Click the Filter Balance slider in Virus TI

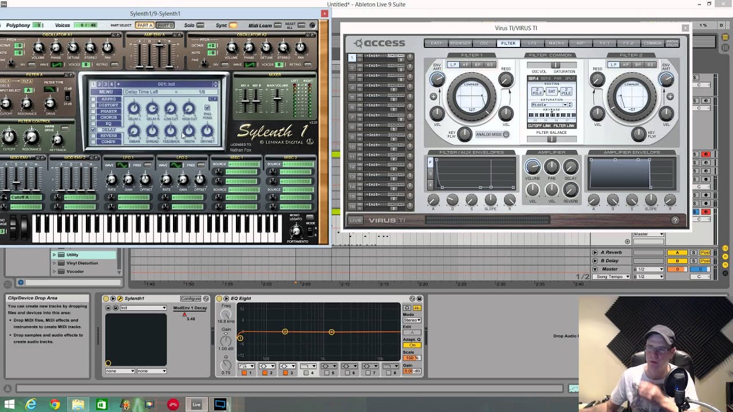tap(551, 139)
